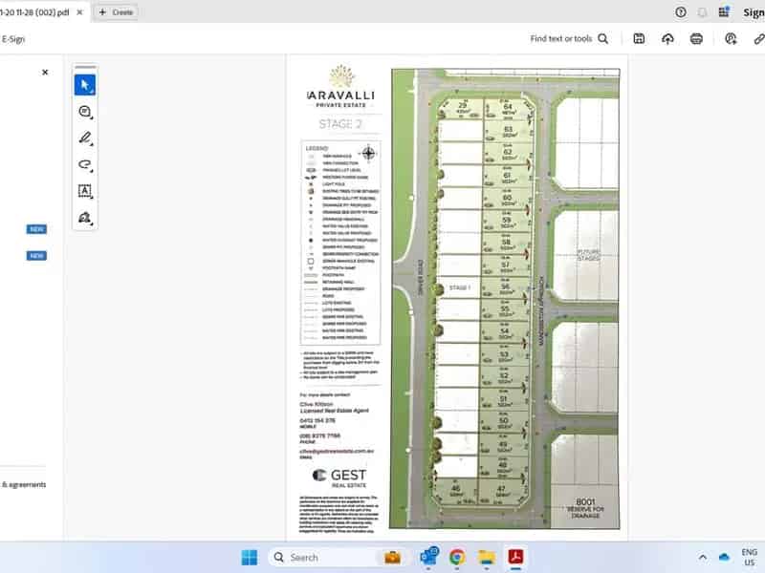Click the taskbar Search box
Screen dimensions: 765x573
tap(340, 557)
